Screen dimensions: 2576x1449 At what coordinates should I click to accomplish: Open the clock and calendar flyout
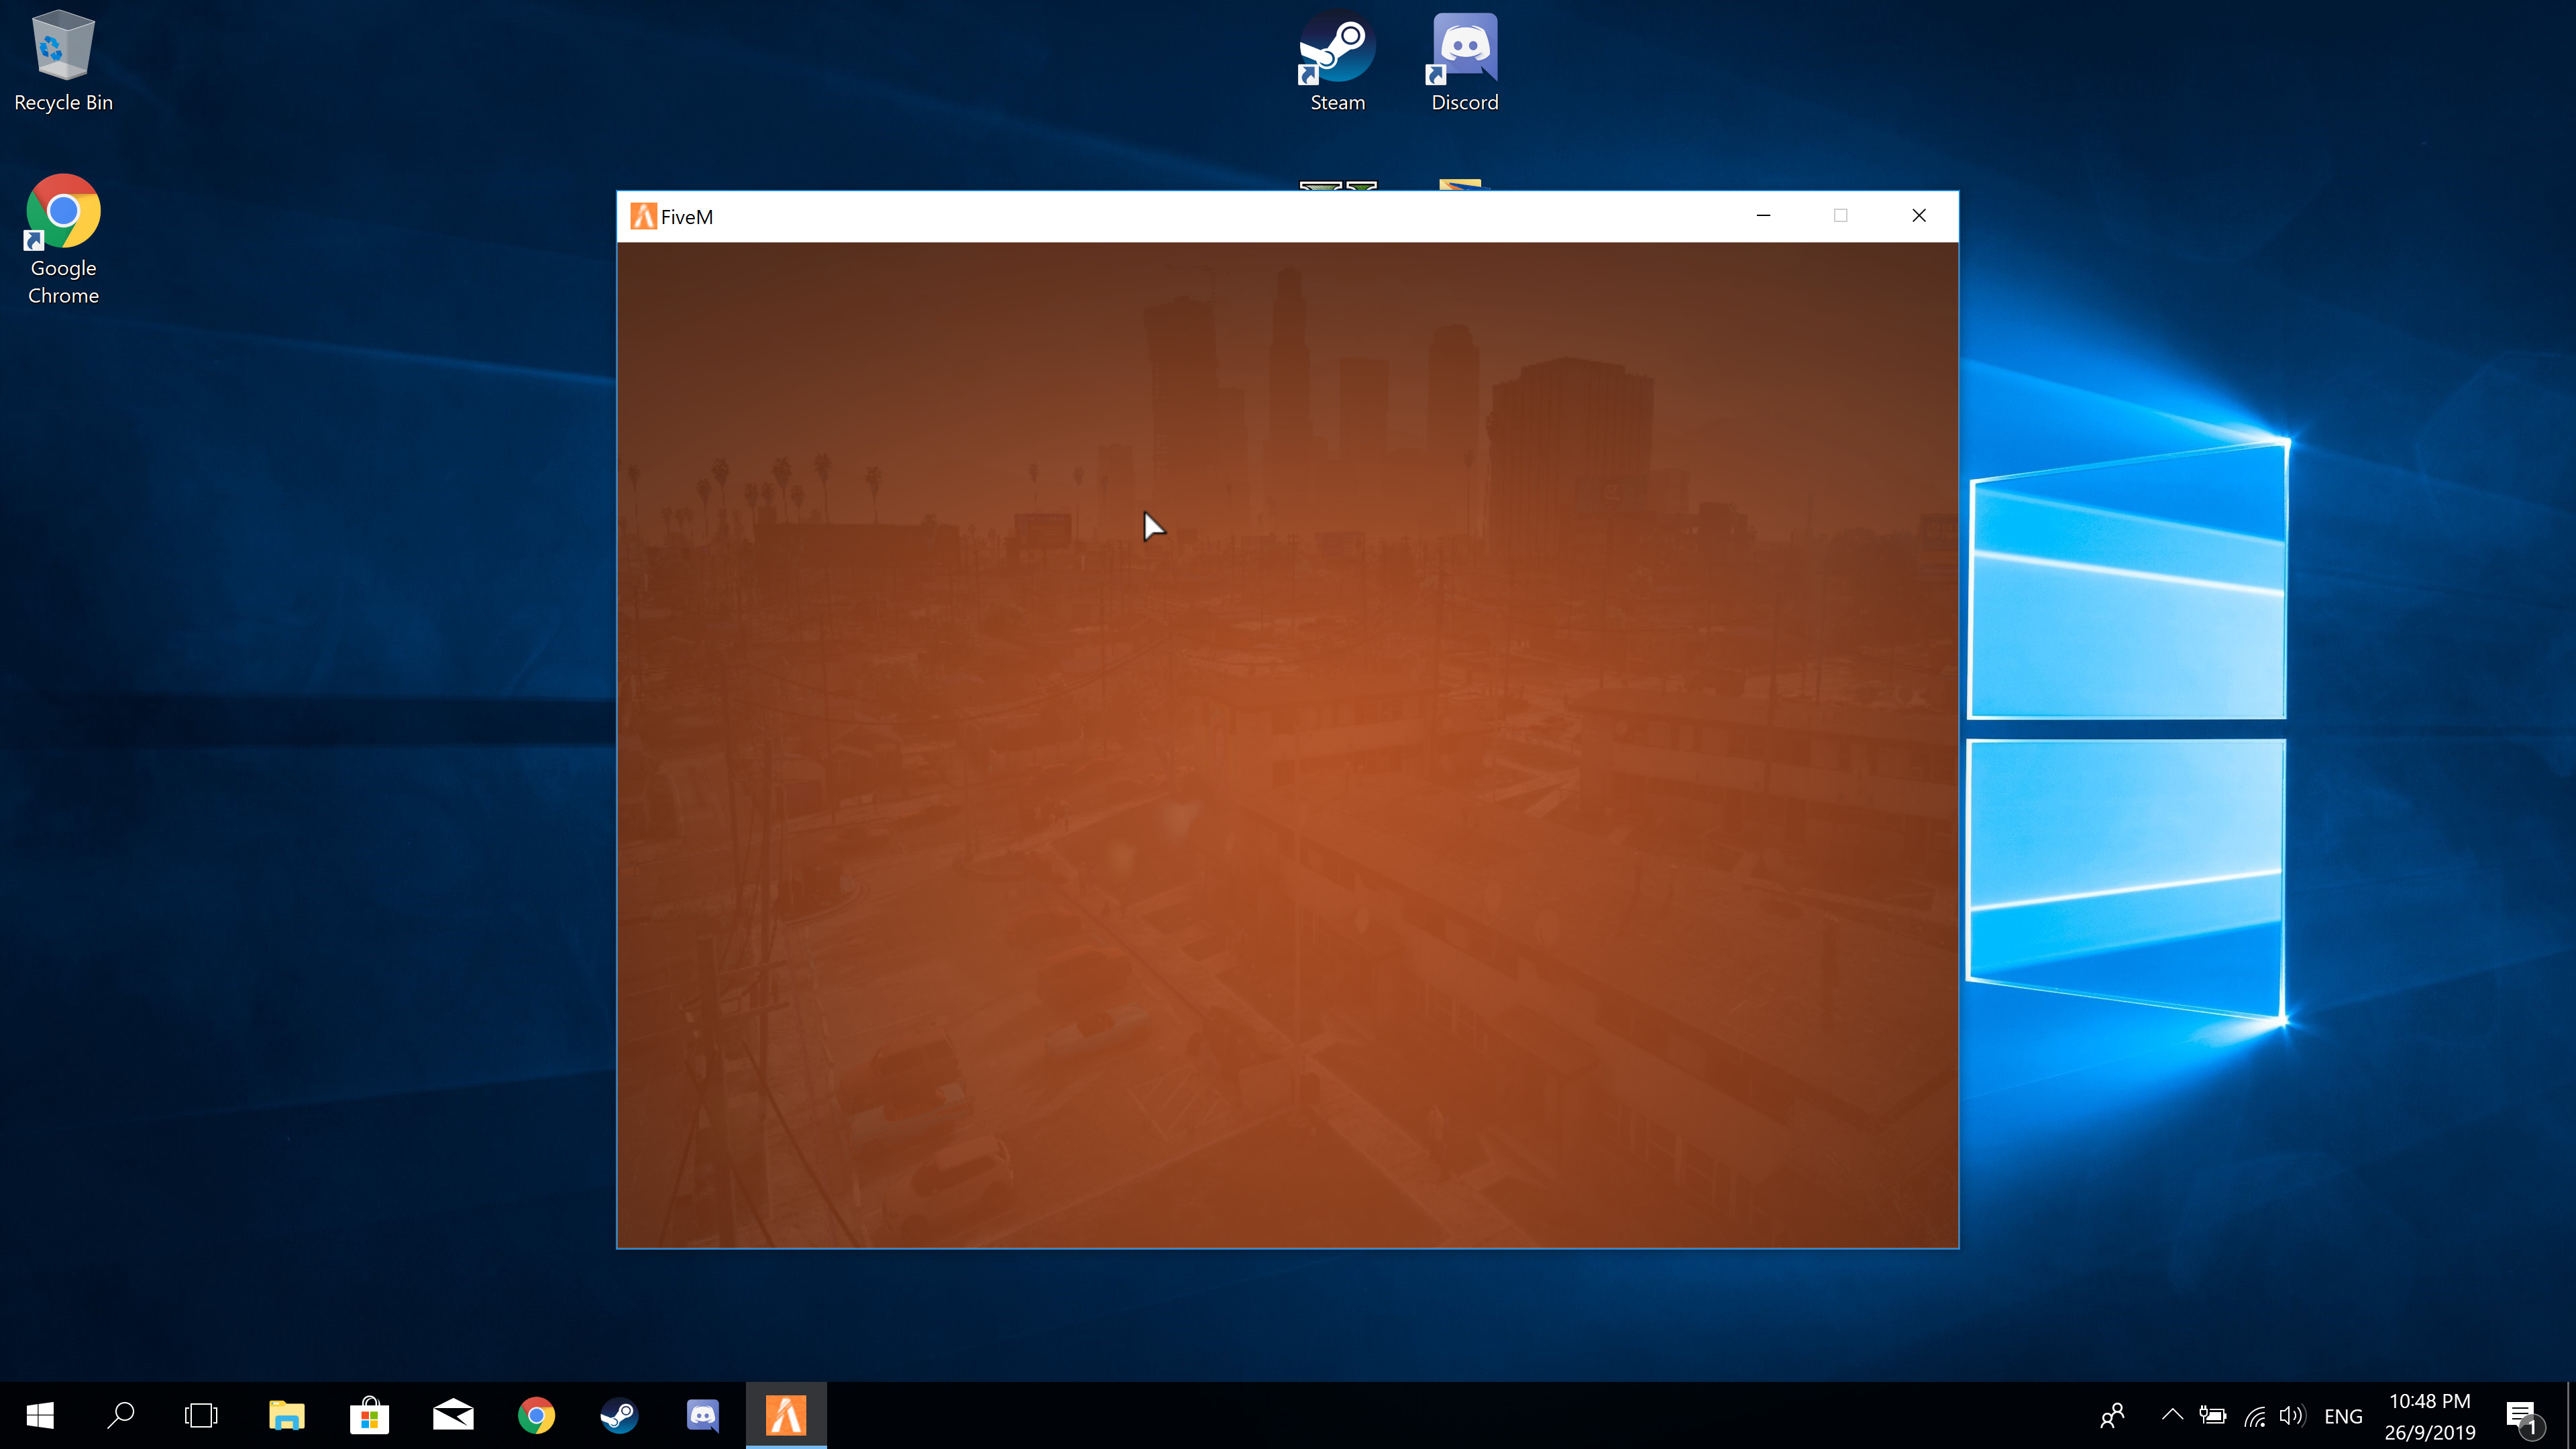pyautogui.click(x=2429, y=1416)
